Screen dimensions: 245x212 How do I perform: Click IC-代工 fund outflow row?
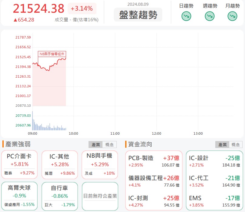[x=214, y=181]
